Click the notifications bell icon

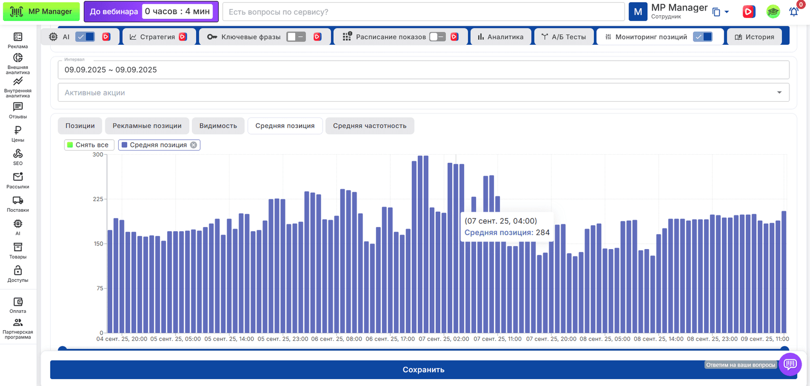794,12
